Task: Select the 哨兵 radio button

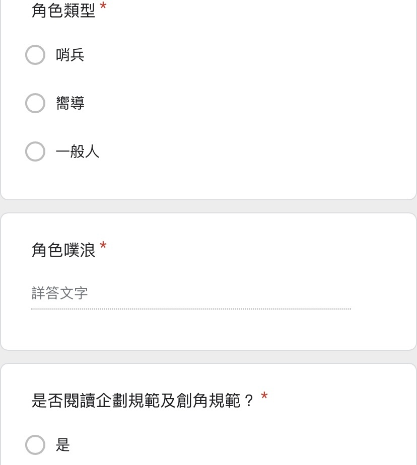Action: [x=35, y=55]
